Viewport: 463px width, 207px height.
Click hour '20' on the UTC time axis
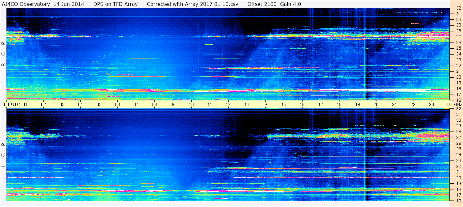tap(376, 104)
